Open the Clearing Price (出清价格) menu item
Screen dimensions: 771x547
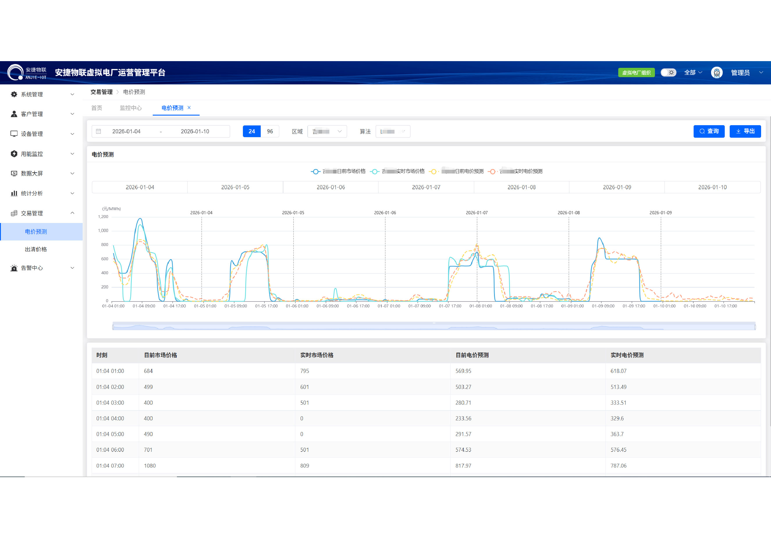coord(36,249)
